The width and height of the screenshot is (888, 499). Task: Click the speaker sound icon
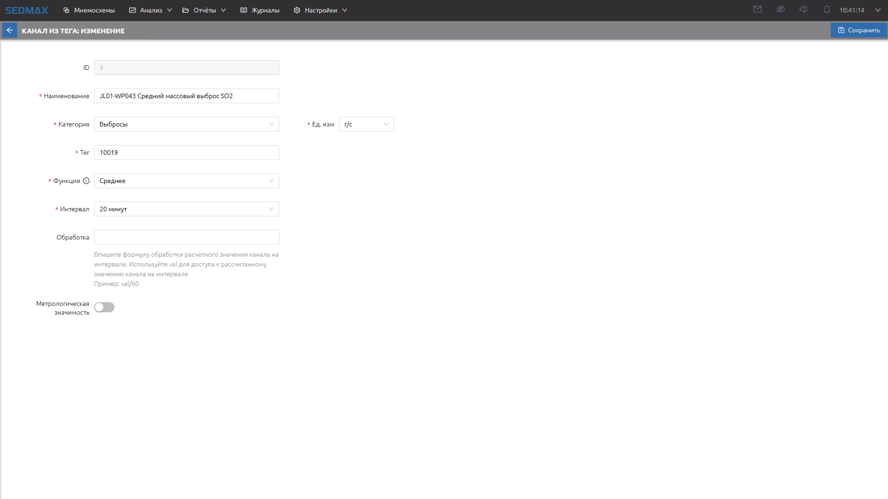point(803,10)
